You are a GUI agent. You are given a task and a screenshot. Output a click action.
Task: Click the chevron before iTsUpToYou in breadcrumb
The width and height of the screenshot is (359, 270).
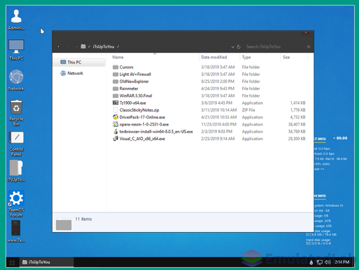(89, 46)
